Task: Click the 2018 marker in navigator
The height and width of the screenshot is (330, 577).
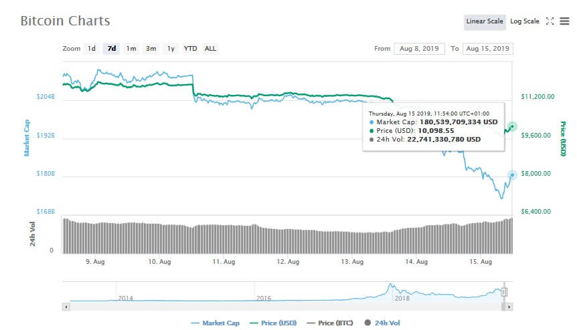Action: pyautogui.click(x=402, y=298)
